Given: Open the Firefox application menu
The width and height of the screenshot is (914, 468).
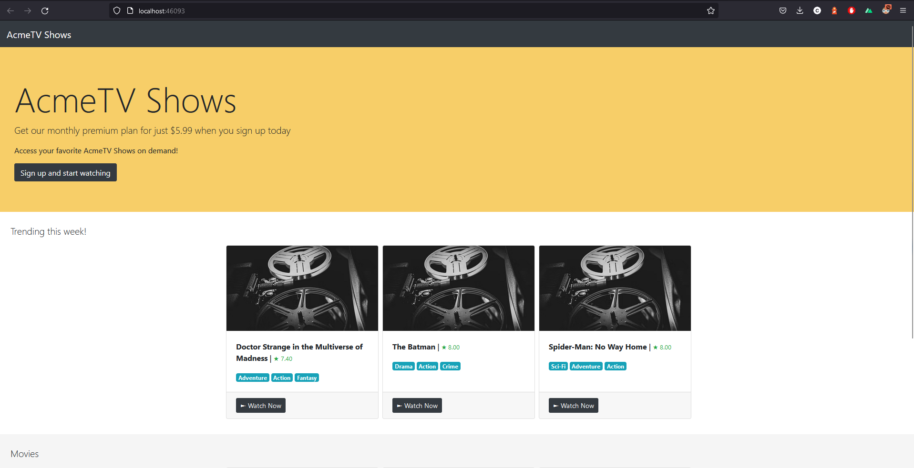Looking at the screenshot, I should point(903,10).
